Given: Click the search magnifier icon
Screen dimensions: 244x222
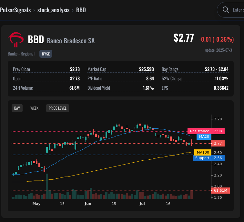Looking at the screenshot, I should point(226,10).
